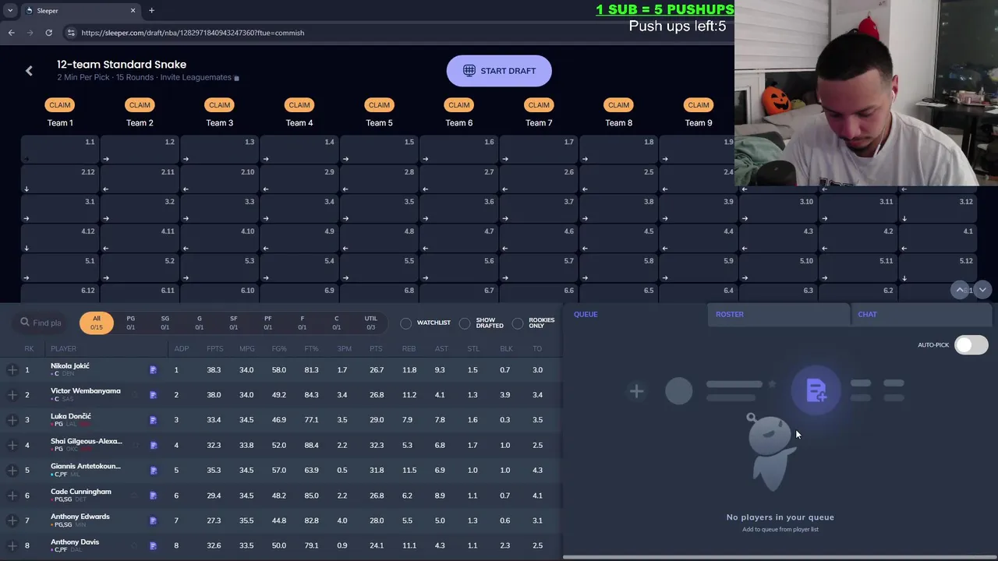Reload the Sleeper page

pos(48,33)
